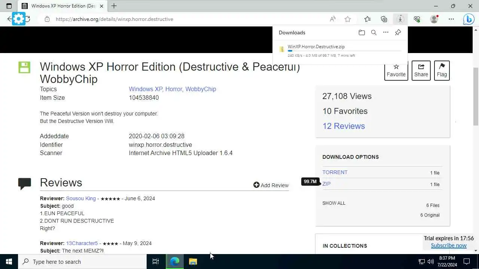Screen dimensions: 479x269
Task: Refresh the current page
Action: click(x=28, y=19)
